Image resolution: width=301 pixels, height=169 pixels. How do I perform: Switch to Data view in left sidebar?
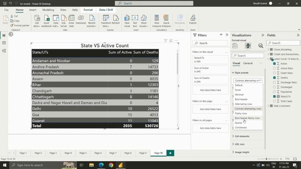[x=4, y=43]
